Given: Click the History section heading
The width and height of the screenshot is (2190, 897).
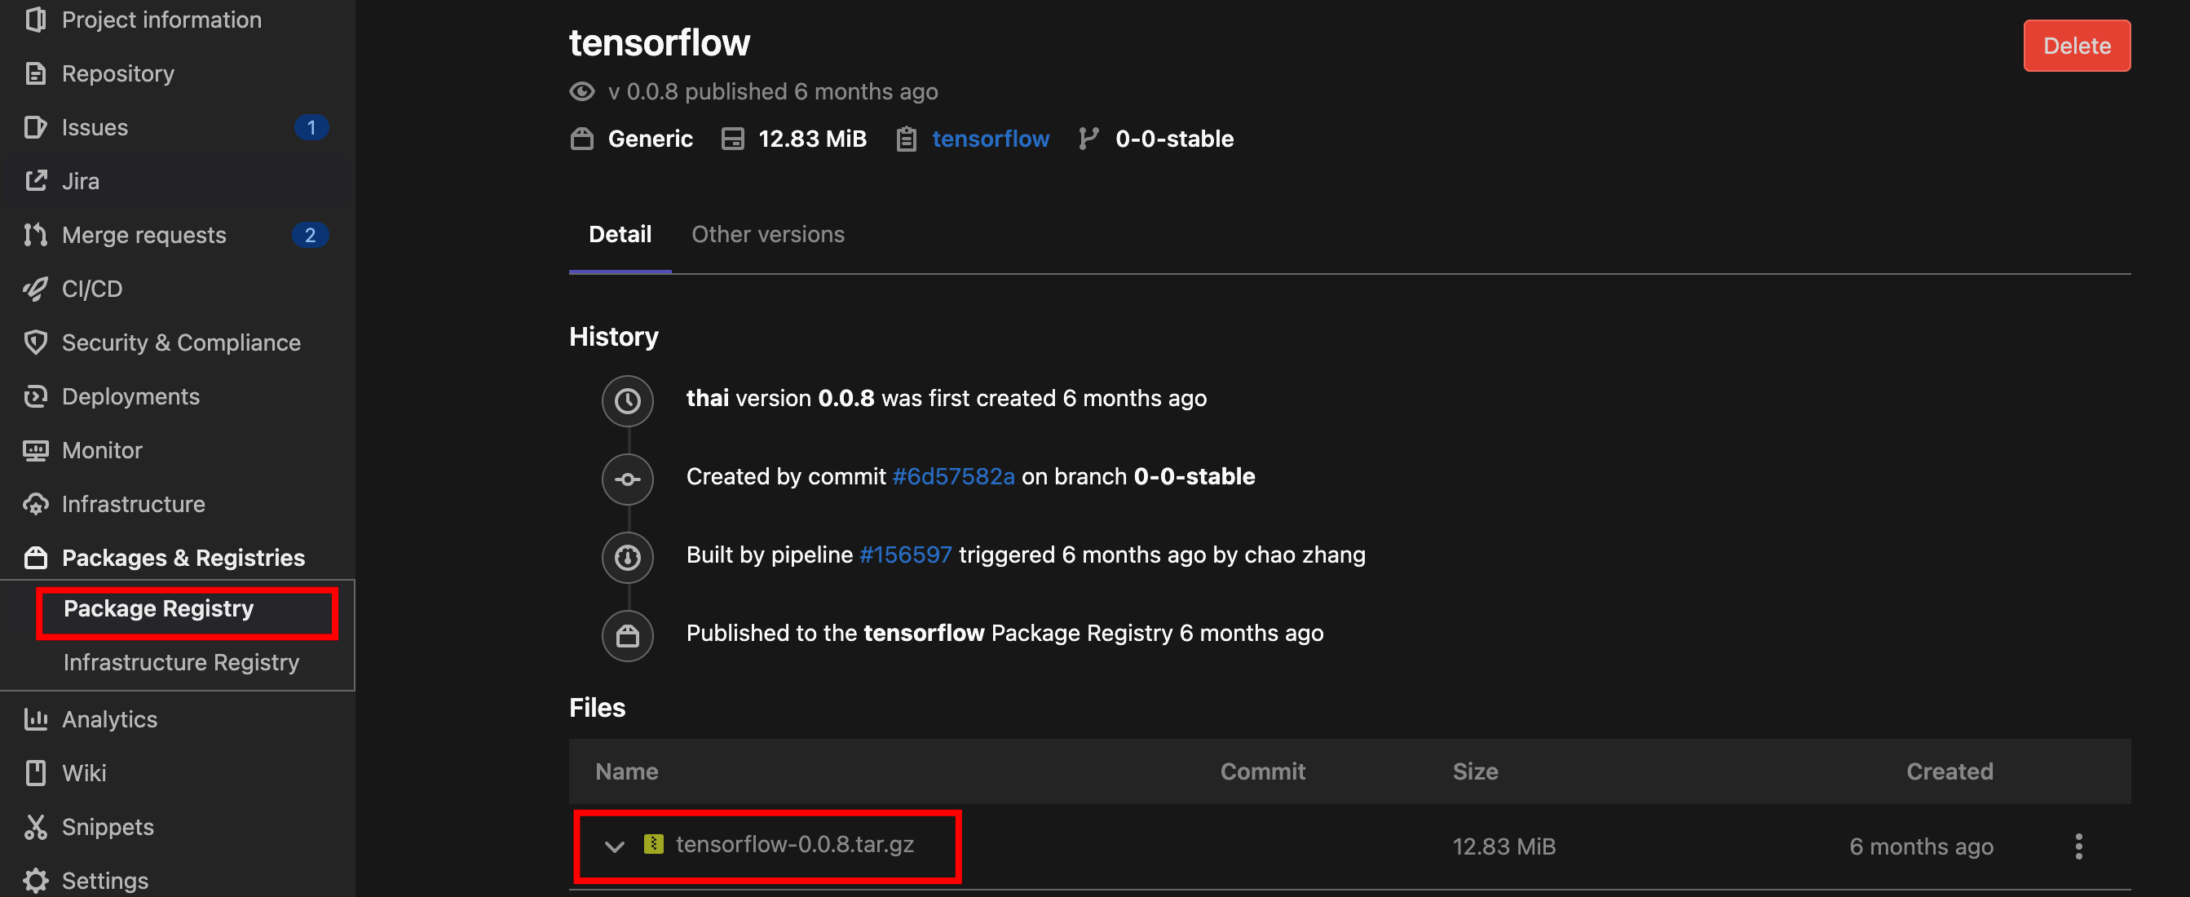Looking at the screenshot, I should point(614,337).
